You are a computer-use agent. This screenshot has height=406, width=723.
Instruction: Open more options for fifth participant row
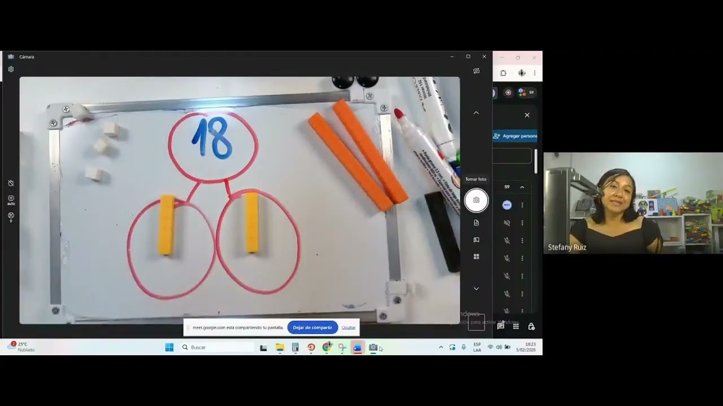click(522, 276)
